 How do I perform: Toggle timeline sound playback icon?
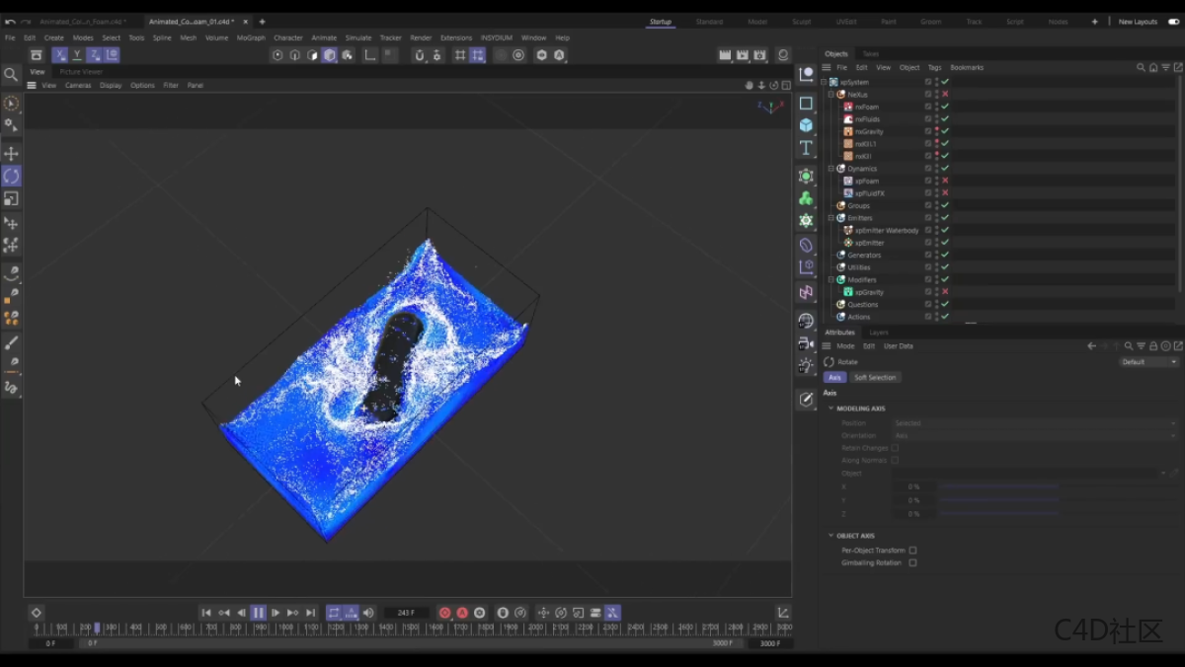(x=368, y=613)
